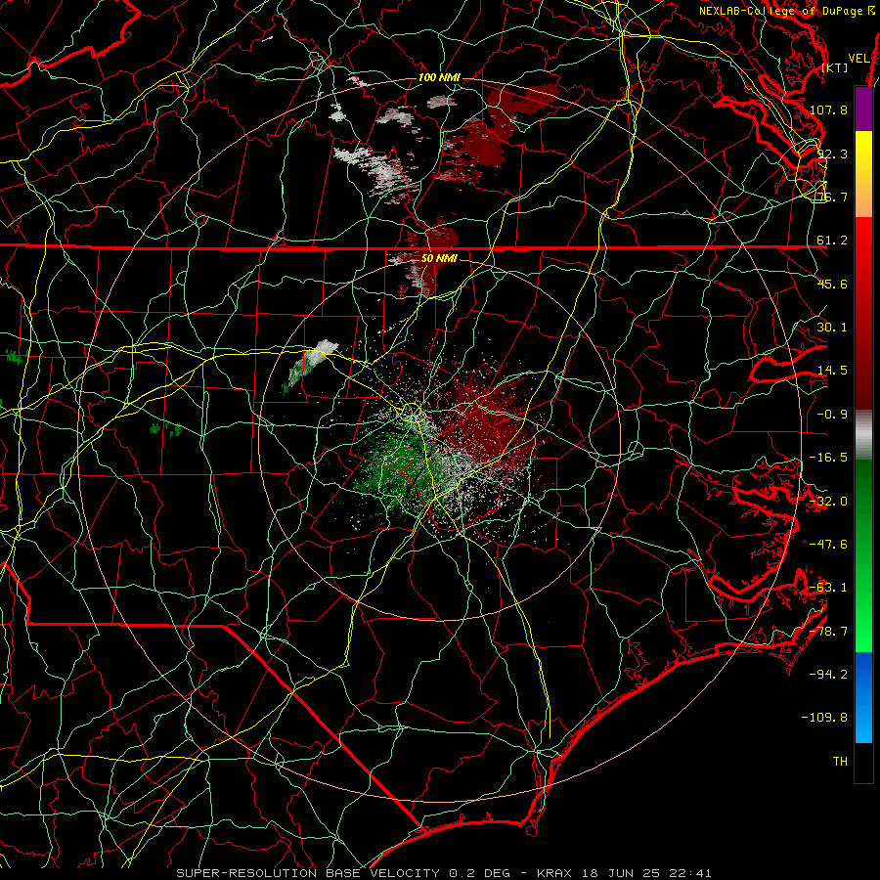The width and height of the screenshot is (880, 880).
Task: Pick the purple segment of the color bar
Action: point(863,110)
